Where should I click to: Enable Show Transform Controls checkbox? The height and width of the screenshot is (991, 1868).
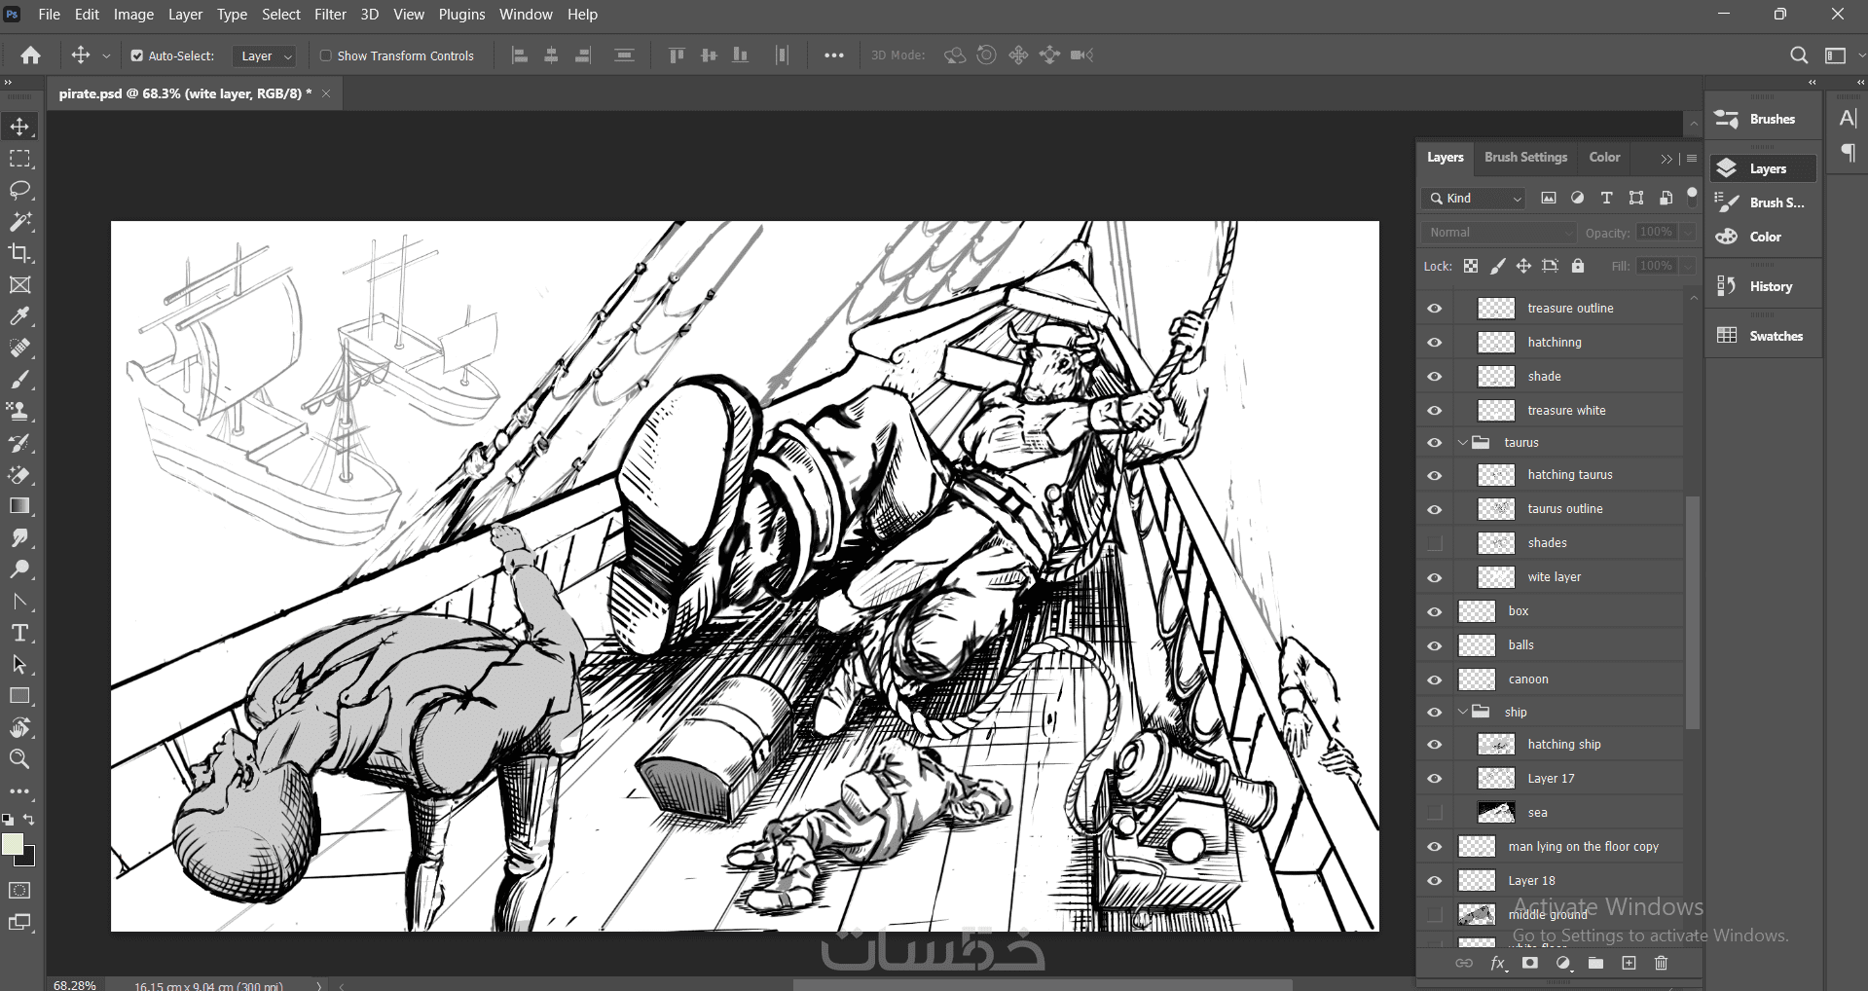click(x=326, y=56)
